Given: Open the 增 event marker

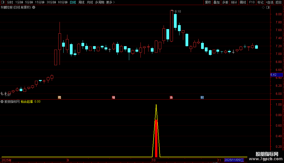Looking at the screenshot, I should tap(113, 97).
